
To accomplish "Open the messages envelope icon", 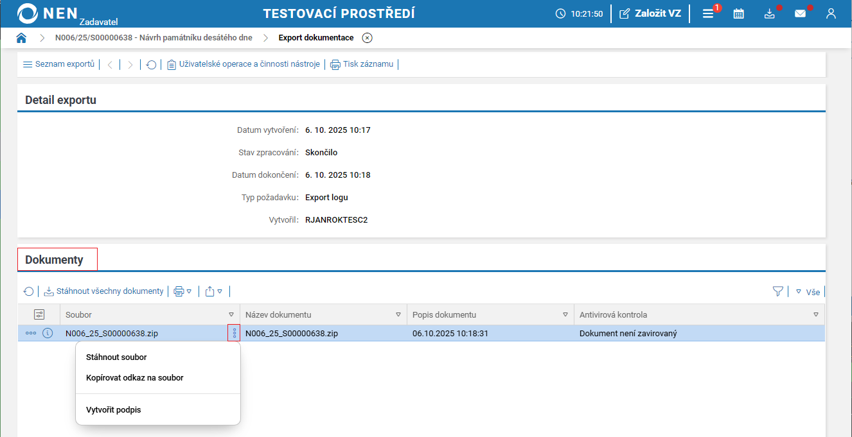I will pos(800,13).
